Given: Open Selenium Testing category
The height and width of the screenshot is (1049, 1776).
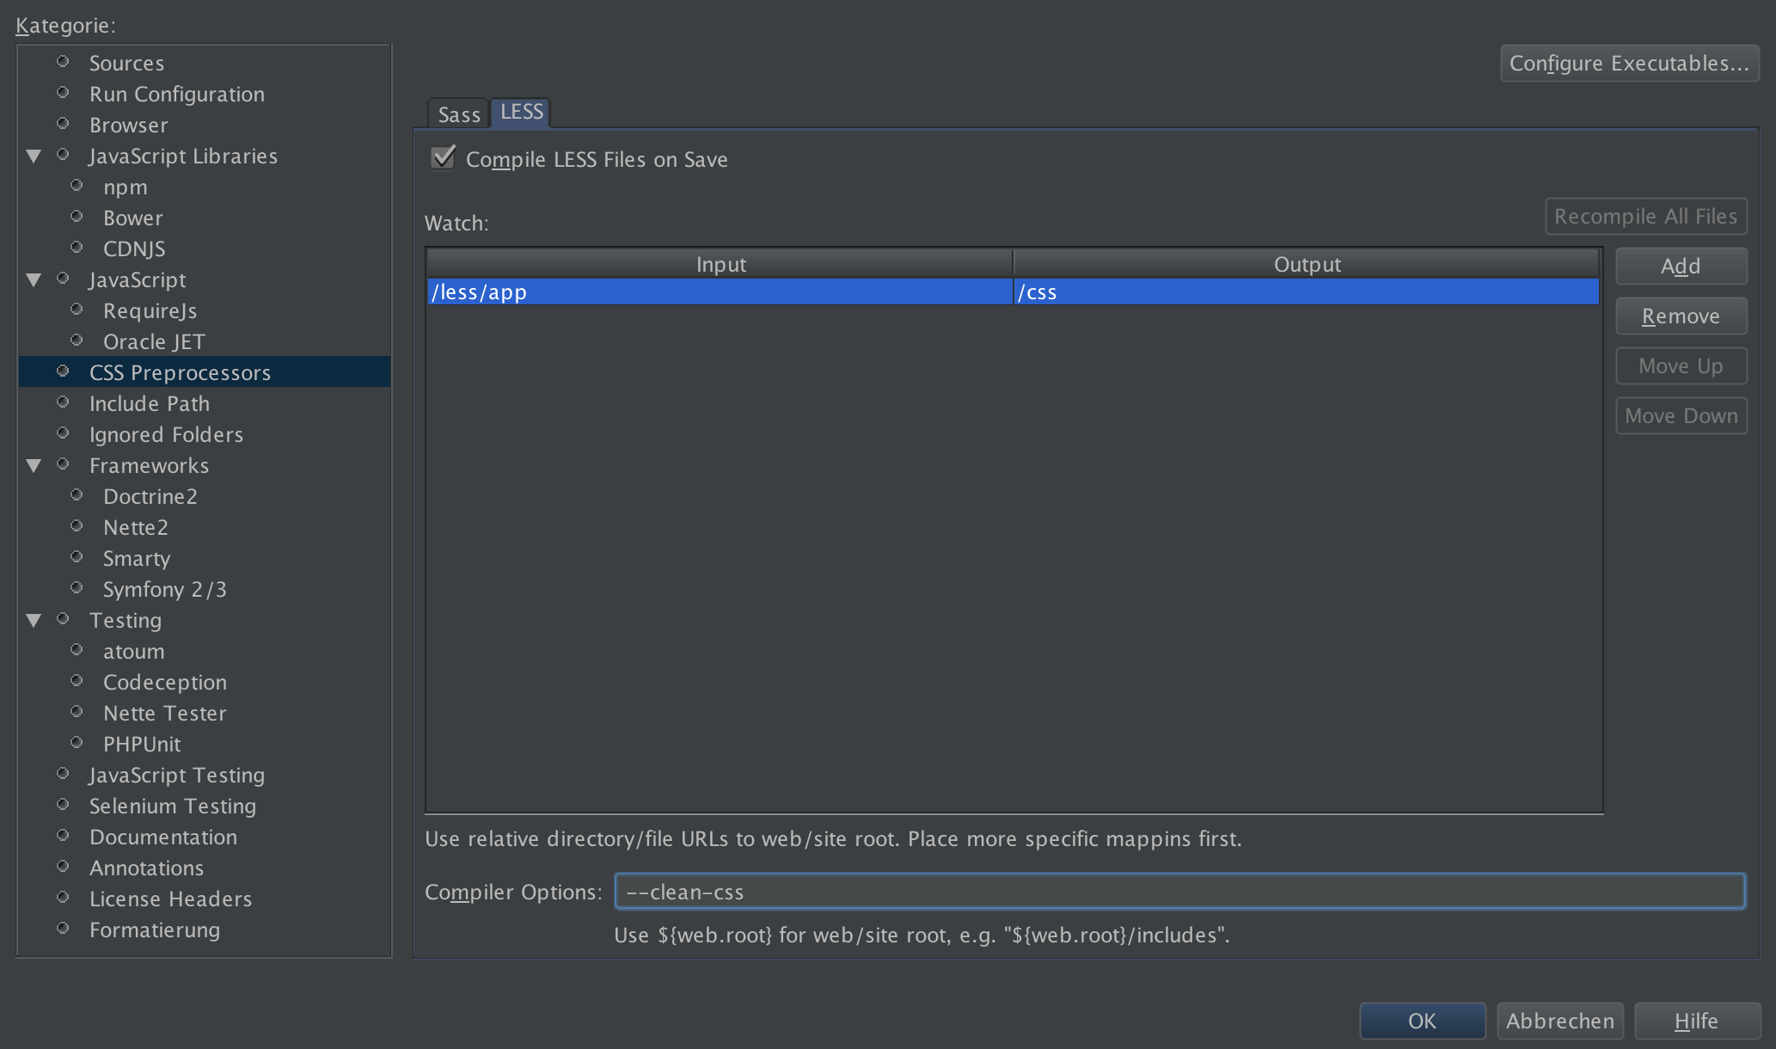Looking at the screenshot, I should [x=173, y=807].
